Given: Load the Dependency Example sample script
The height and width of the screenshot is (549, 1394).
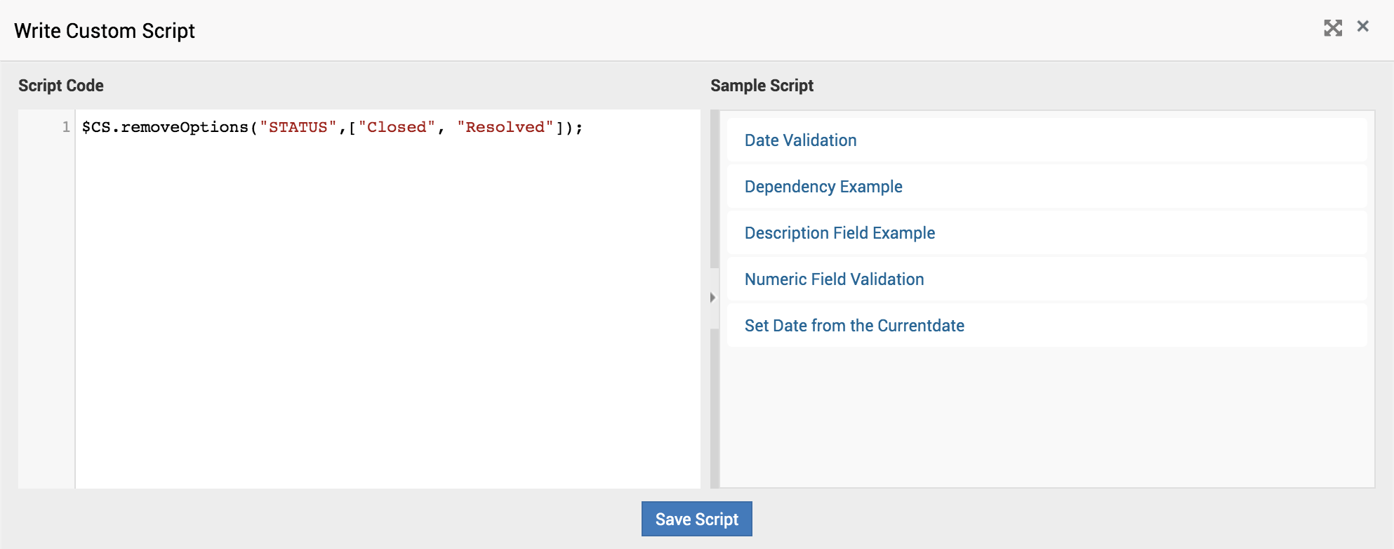Looking at the screenshot, I should (823, 187).
